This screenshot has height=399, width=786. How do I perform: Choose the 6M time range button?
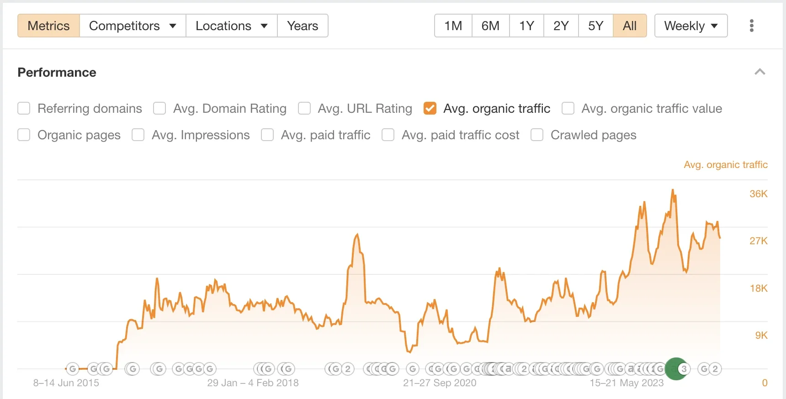click(x=490, y=26)
